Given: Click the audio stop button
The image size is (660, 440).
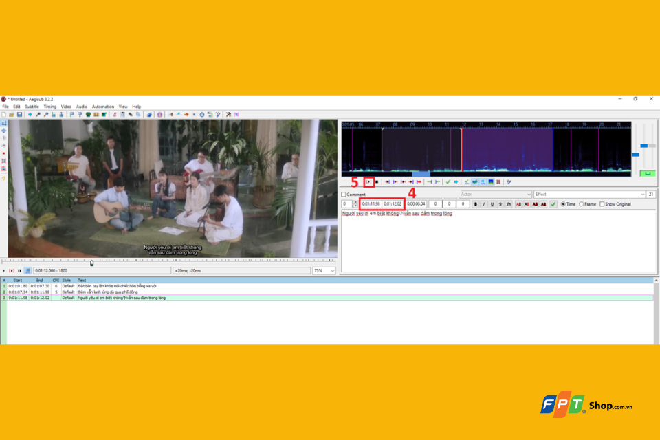Looking at the screenshot, I should pyautogui.click(x=377, y=182).
